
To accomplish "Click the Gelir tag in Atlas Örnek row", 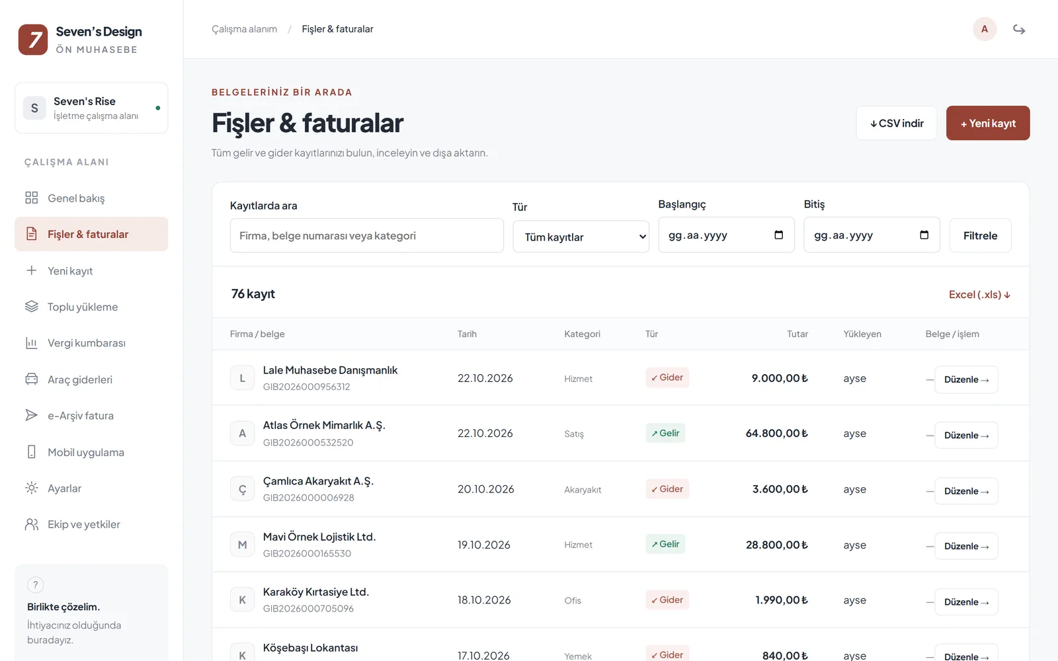I will [665, 433].
